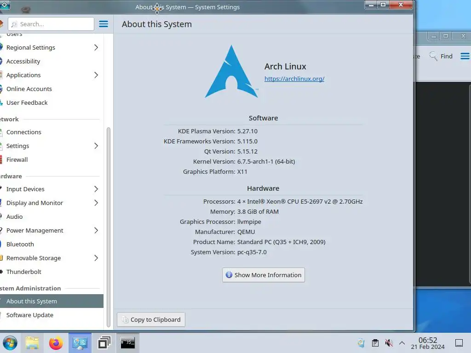Open the archlinux.org link
The image size is (471, 353).
(294, 79)
